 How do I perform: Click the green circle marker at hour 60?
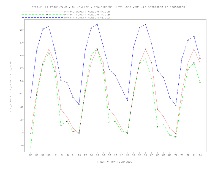tap(152, 78)
